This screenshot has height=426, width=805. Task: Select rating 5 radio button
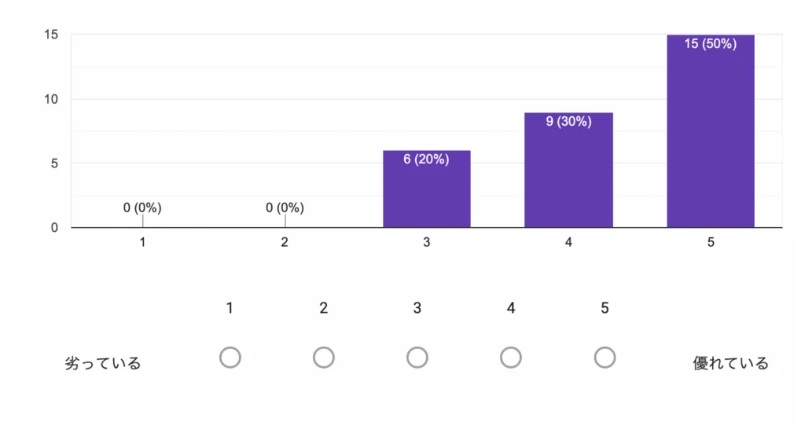[x=605, y=358]
